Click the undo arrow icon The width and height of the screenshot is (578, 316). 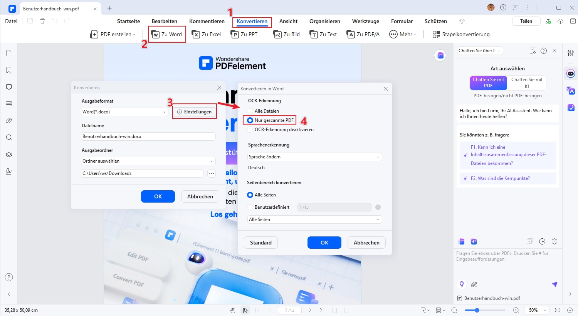click(x=55, y=21)
